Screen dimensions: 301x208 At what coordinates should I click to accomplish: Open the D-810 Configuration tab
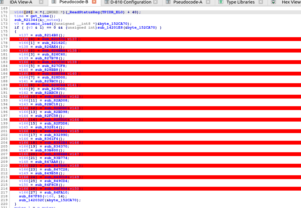[x=131, y=2]
